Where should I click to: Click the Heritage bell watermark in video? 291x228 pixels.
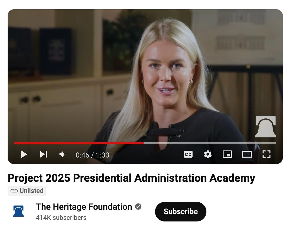266,127
